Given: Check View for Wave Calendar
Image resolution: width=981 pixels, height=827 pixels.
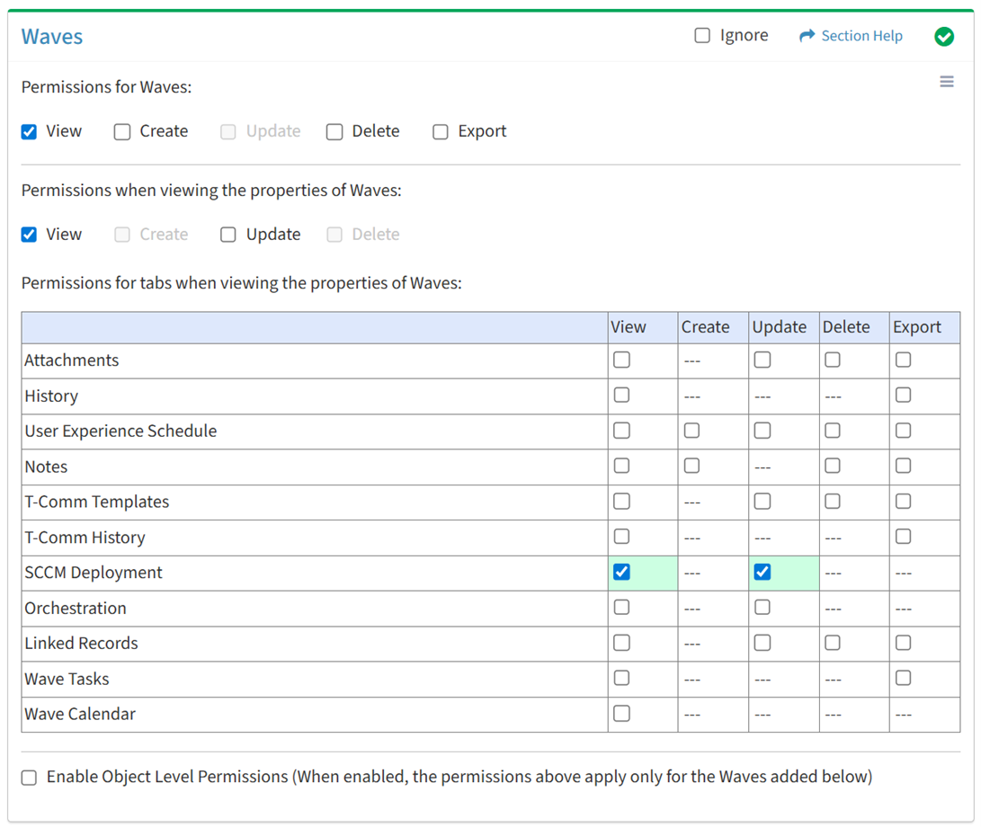Looking at the screenshot, I should (x=621, y=714).
